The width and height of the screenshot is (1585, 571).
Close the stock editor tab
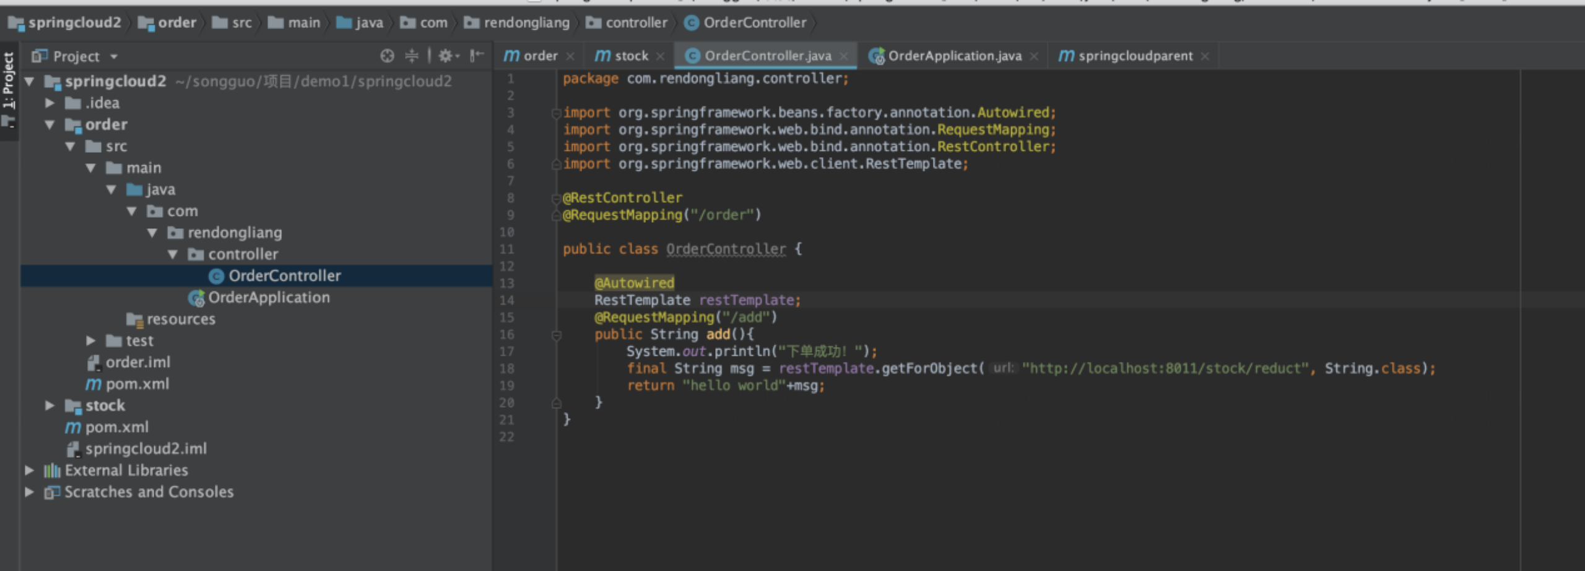[x=661, y=57]
